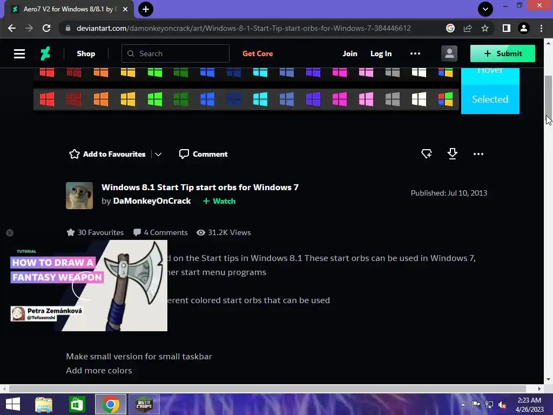Click the deviation title text

(x=200, y=188)
